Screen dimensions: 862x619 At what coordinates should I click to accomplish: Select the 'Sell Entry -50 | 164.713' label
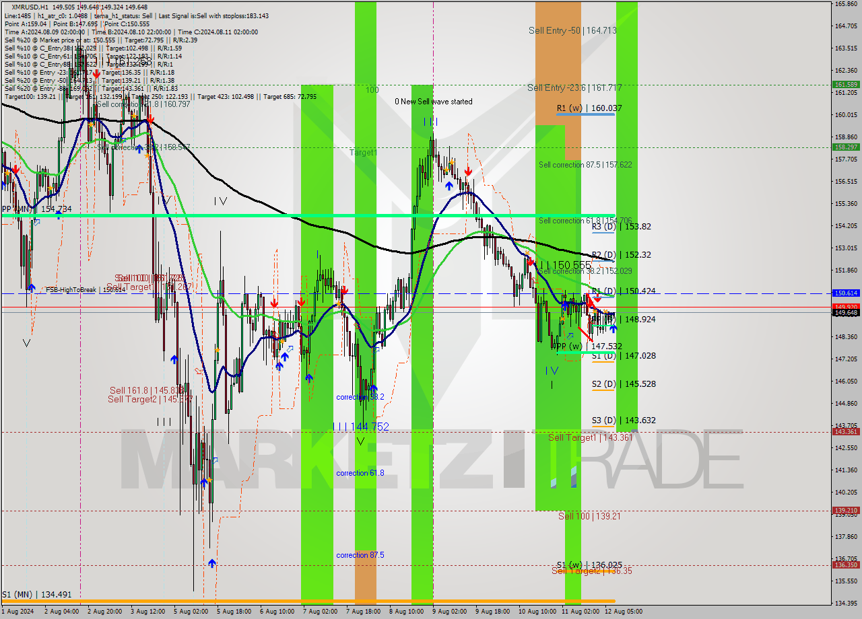pyautogui.click(x=572, y=30)
